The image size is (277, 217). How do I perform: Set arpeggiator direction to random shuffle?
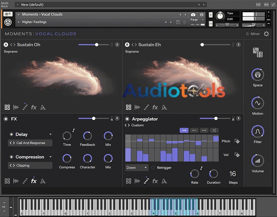[214, 130]
